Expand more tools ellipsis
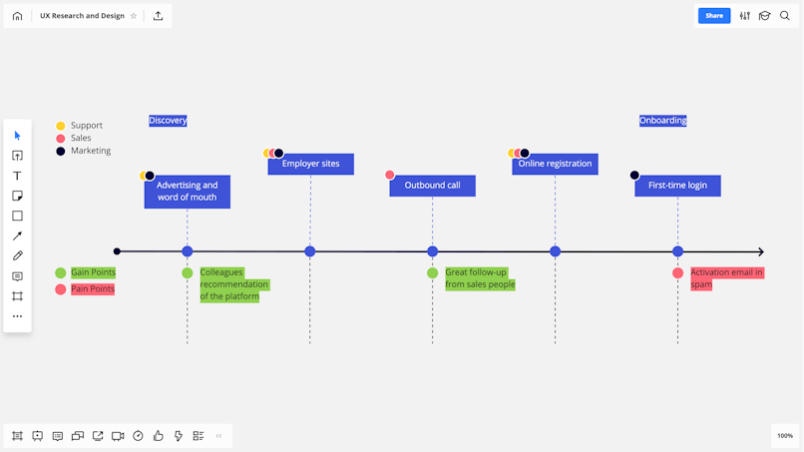 [17, 316]
